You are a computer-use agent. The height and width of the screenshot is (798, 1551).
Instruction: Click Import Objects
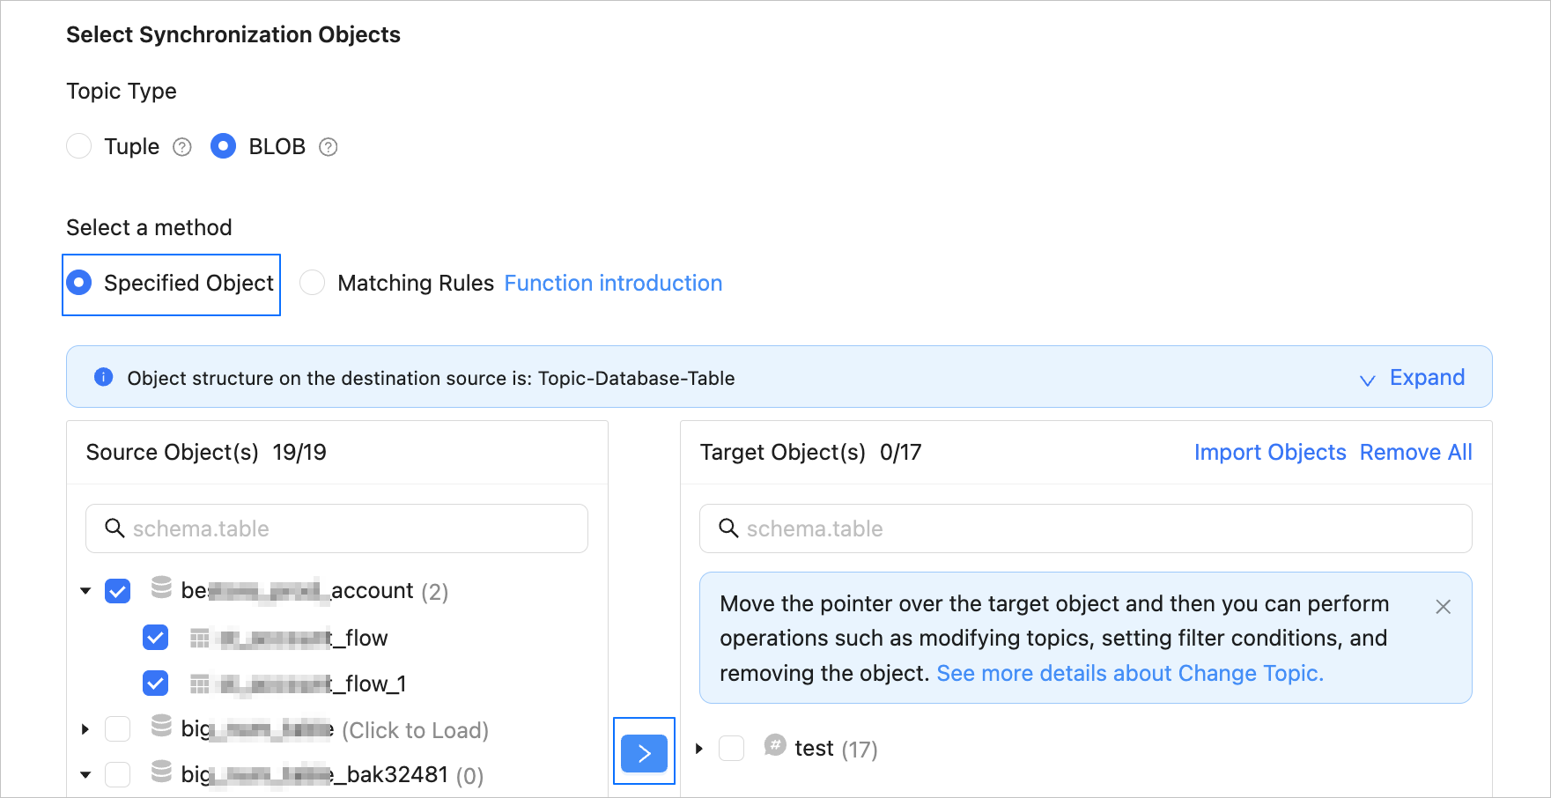pos(1269,452)
